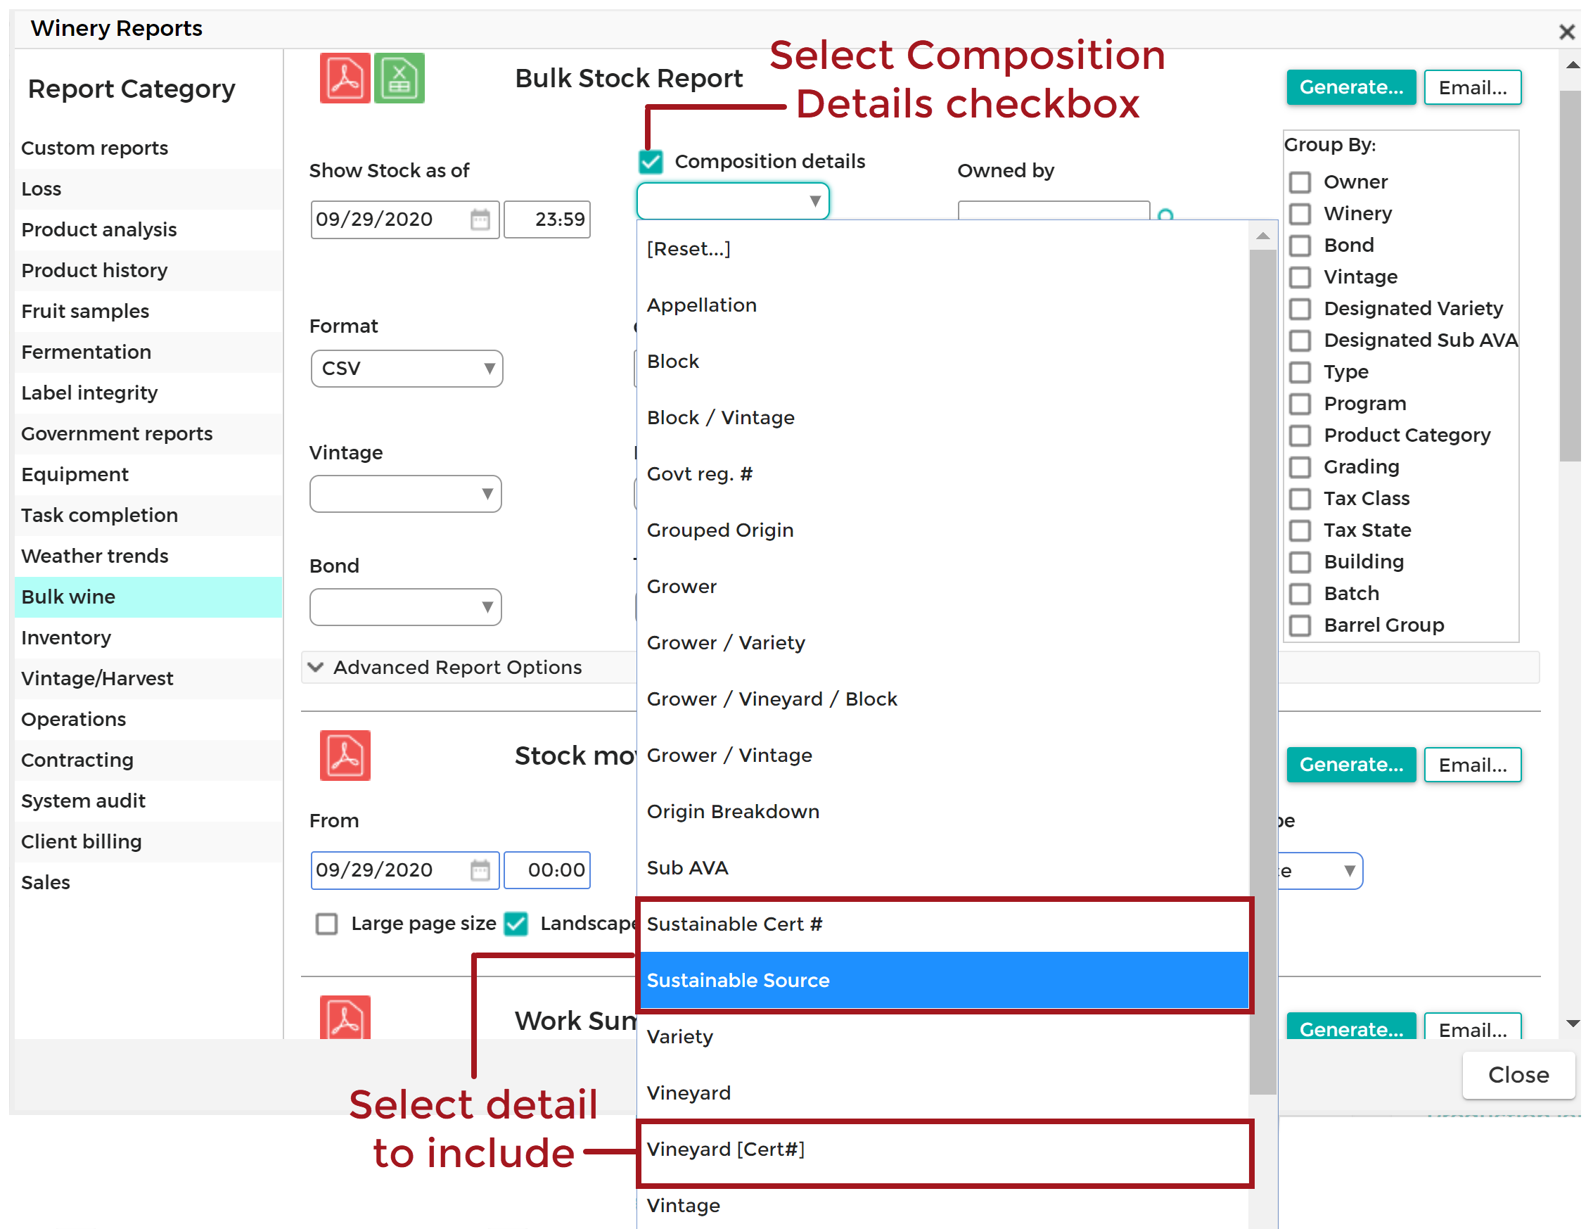
Task: Click the Bulk Stock Report Excel icon
Action: point(399,78)
